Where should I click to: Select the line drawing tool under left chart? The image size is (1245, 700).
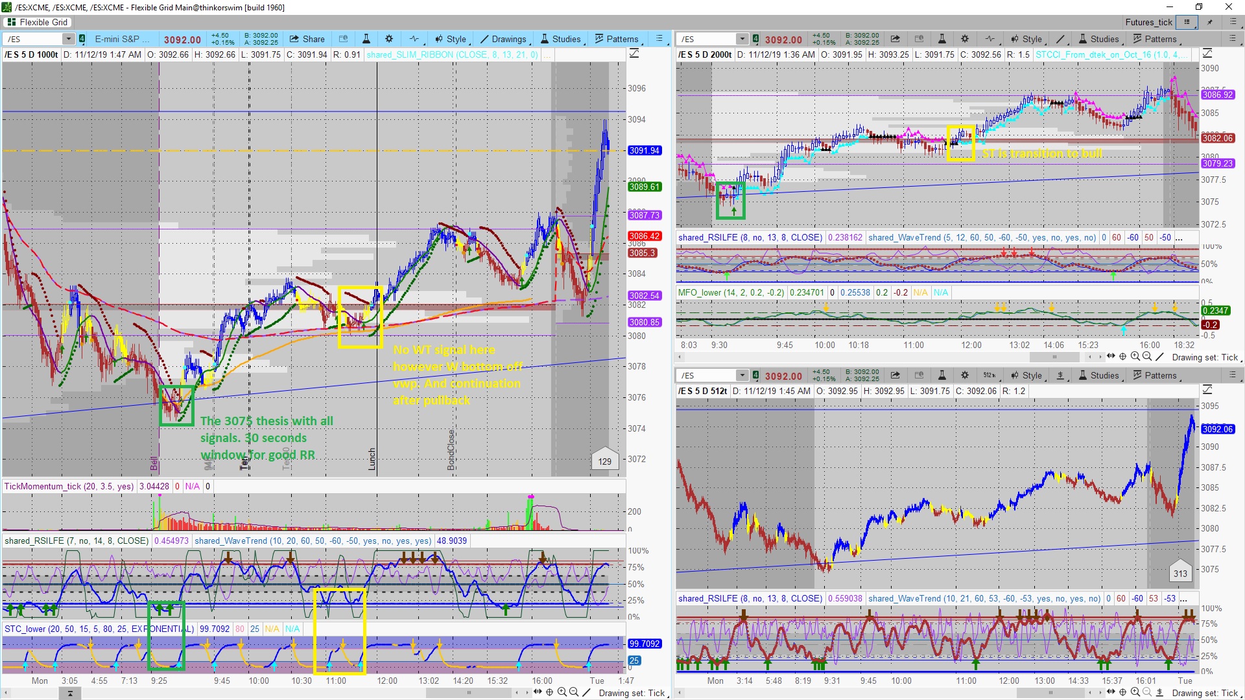click(x=586, y=692)
